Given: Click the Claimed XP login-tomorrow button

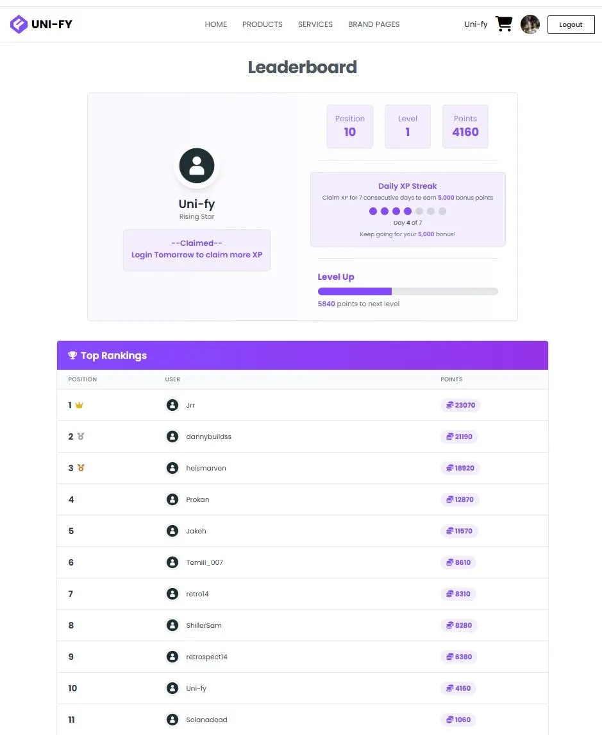Looking at the screenshot, I should click(197, 250).
